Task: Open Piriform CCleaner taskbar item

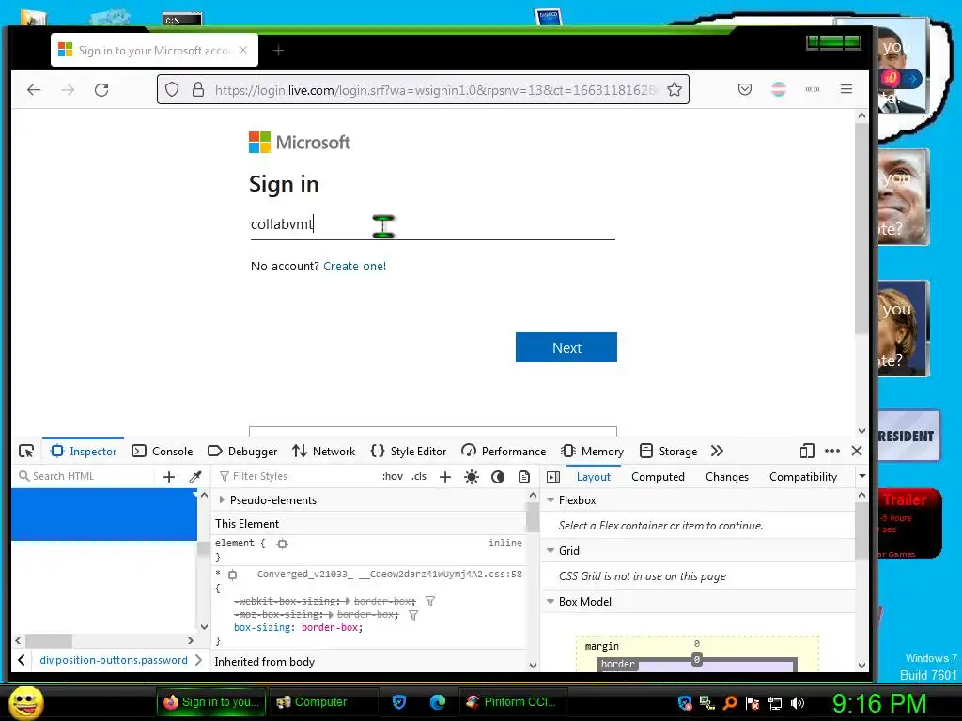Action: point(512,702)
